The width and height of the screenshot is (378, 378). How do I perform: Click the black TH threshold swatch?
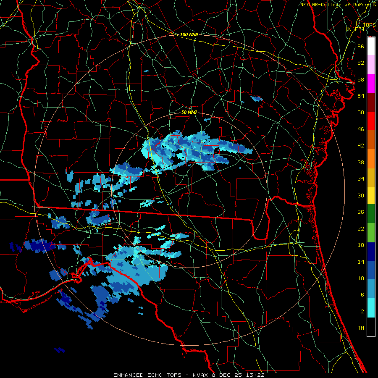pyautogui.click(x=371, y=327)
